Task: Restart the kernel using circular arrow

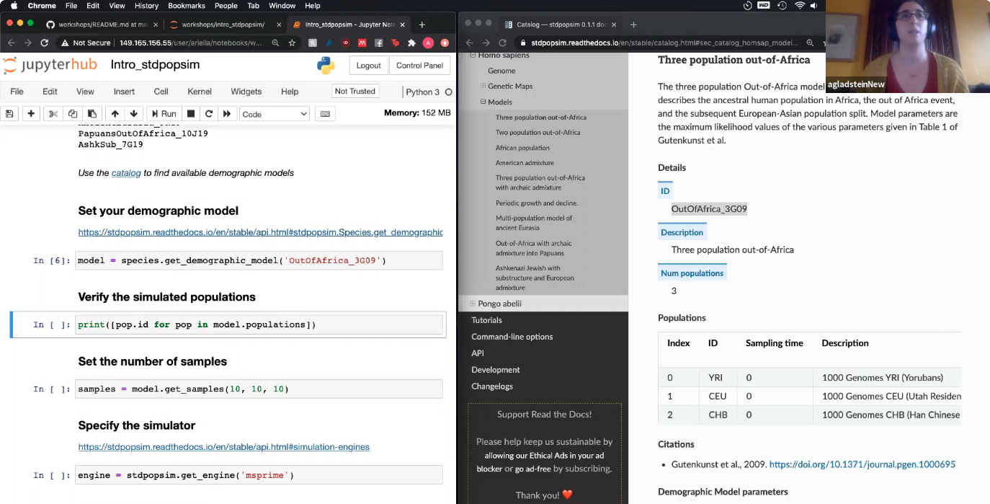Action: pos(209,114)
